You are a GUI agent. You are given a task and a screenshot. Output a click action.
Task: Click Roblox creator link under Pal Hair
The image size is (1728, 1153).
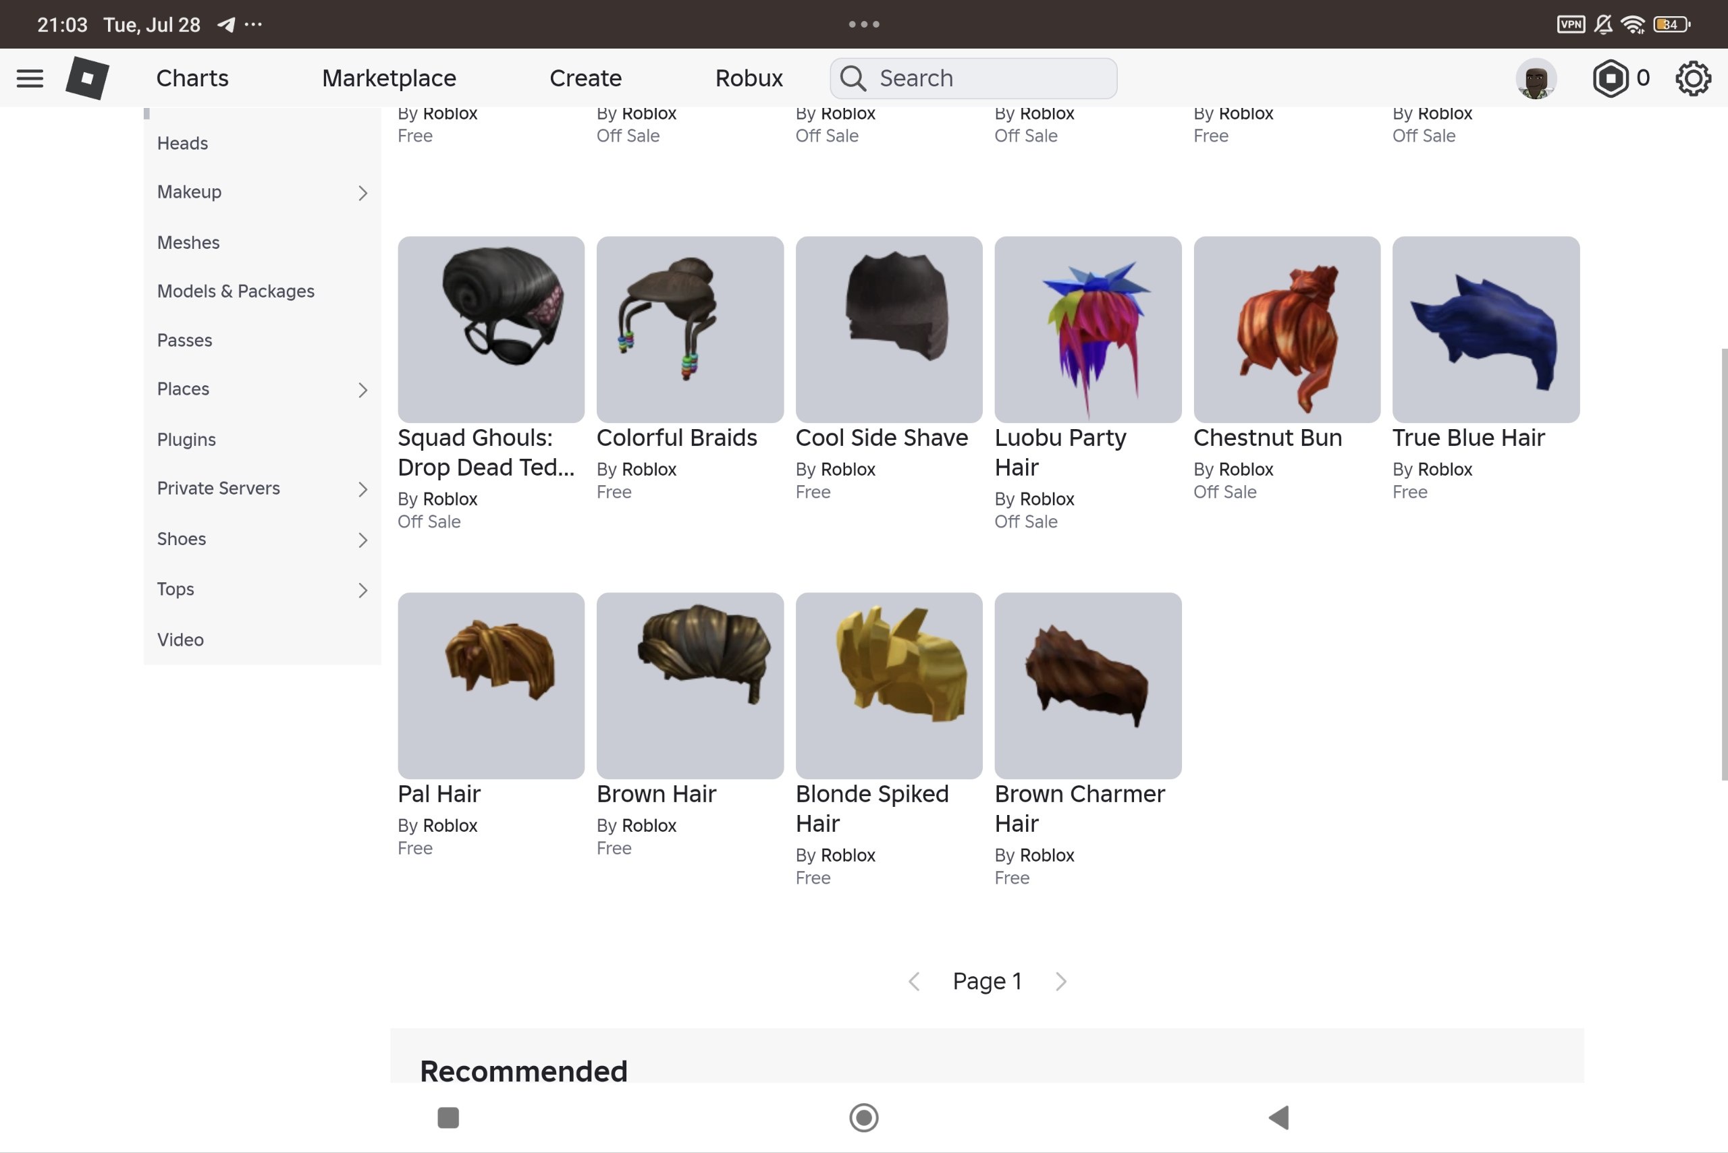(450, 826)
